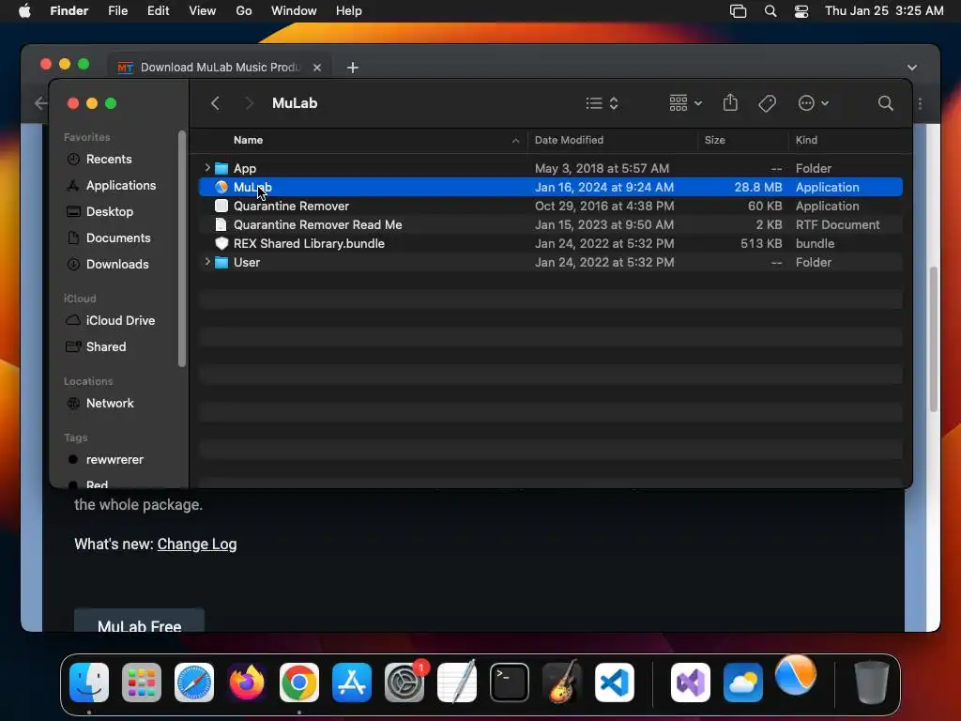Open the Go menu

[x=244, y=11]
